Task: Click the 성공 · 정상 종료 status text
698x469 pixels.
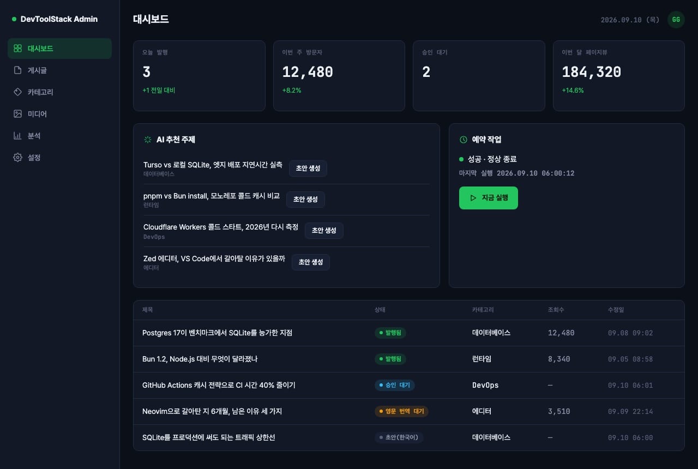Action: coord(492,159)
